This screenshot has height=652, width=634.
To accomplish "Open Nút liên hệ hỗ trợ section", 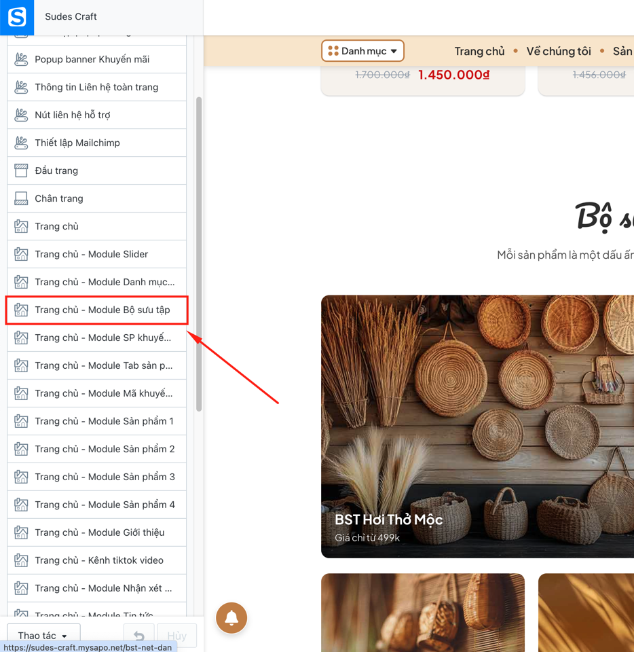I will pyautogui.click(x=97, y=115).
